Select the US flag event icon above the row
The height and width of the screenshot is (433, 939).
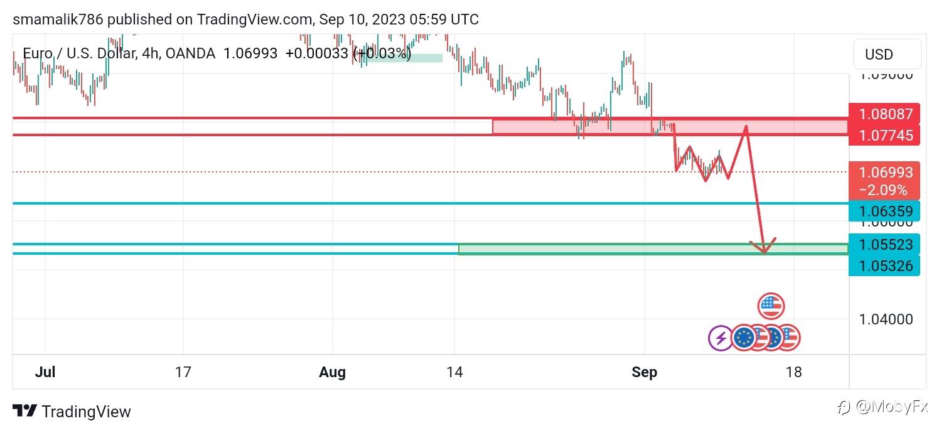[771, 306]
